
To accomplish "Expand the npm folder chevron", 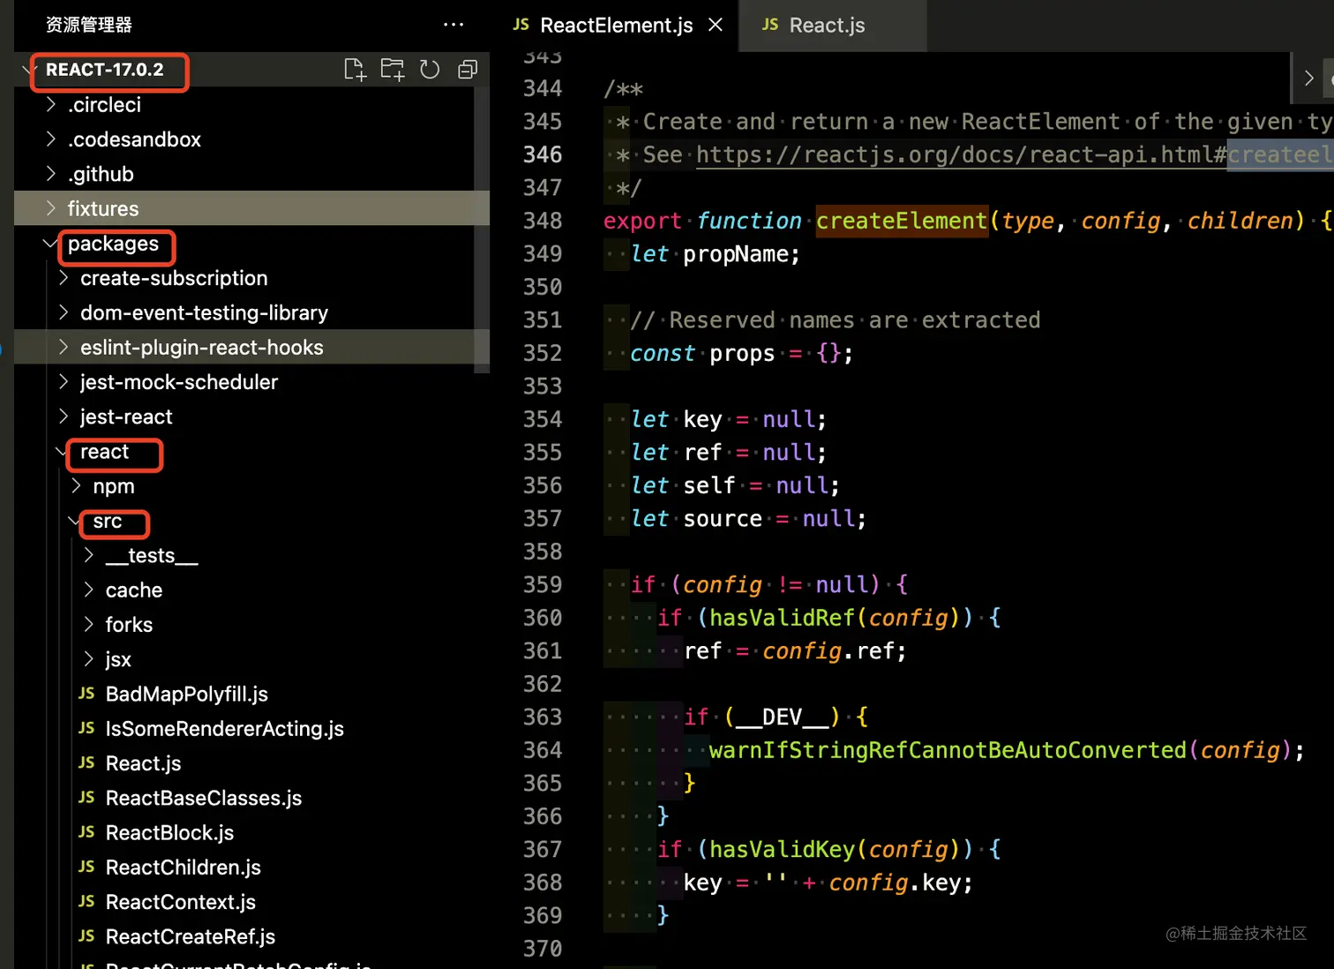I will (x=77, y=485).
